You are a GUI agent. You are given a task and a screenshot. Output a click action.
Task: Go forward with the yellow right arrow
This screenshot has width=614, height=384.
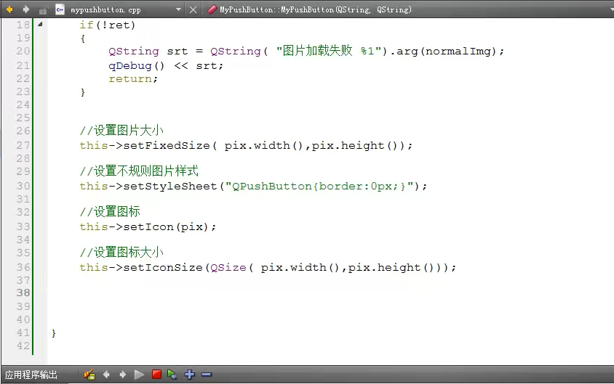point(26,9)
